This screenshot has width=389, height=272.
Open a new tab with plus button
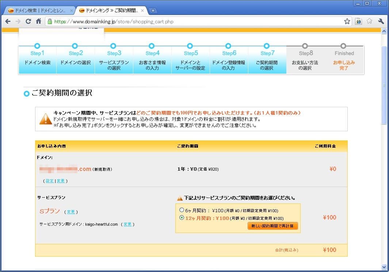pyautogui.click(x=153, y=11)
